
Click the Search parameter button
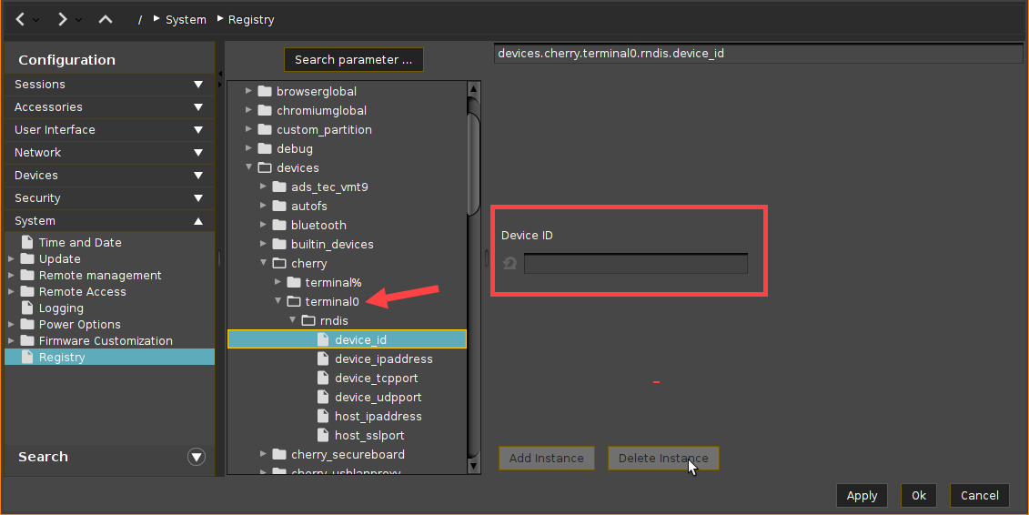click(x=353, y=60)
